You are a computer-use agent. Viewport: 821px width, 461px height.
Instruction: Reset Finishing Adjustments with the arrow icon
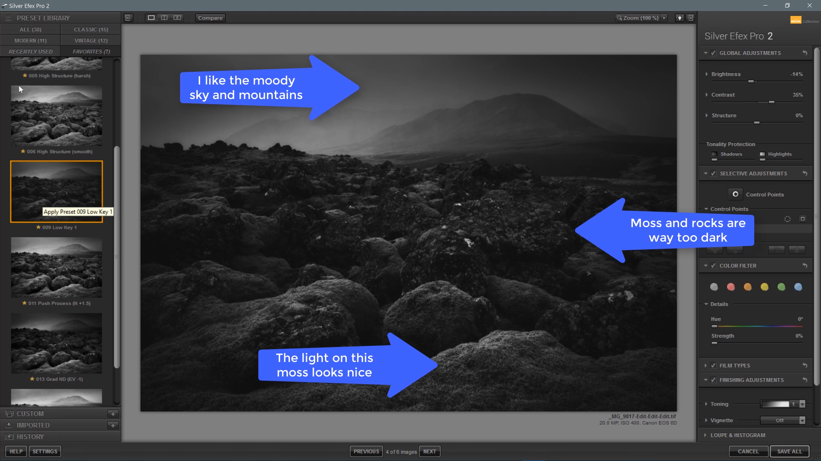click(805, 380)
